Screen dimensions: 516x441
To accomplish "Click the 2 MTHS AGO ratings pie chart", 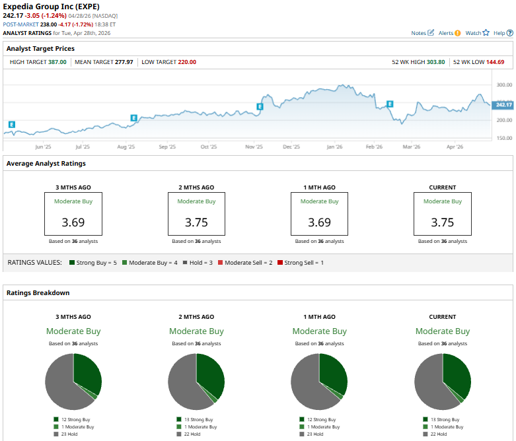I will pyautogui.click(x=196, y=381).
